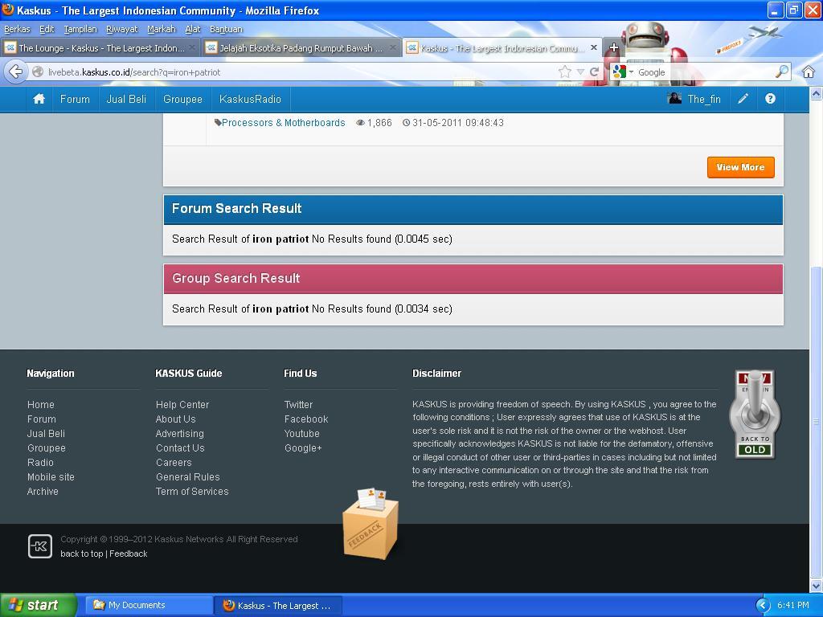The width and height of the screenshot is (823, 617).
Task: Click the search magnifier in Google box
Action: 781,72
